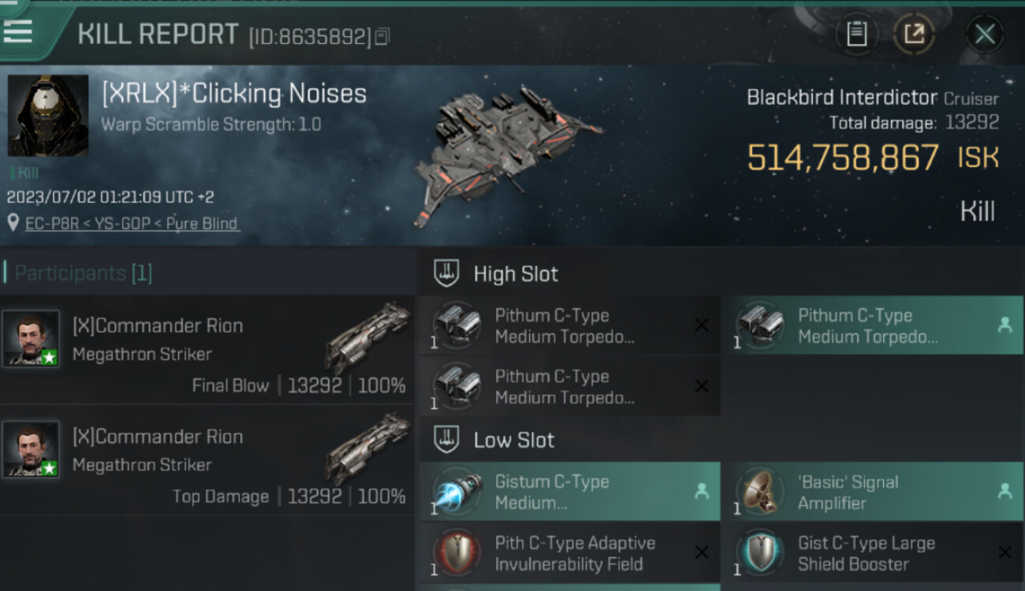Select the Top Damage Commander Rion portrait
Screen dimensions: 1025x591
[31, 450]
